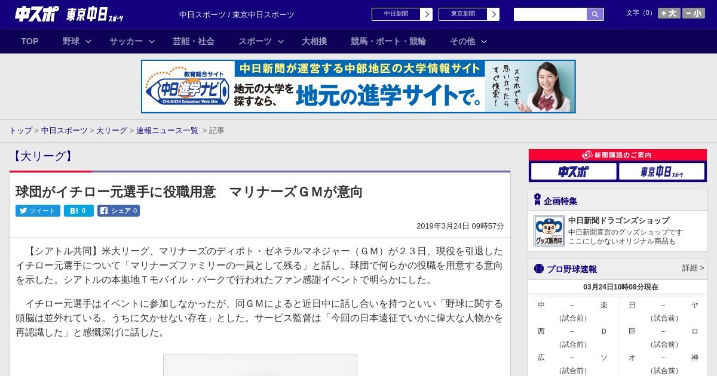The height and width of the screenshot is (376, 717).
Task: Click 新聞購読のご案内 header
Action: pyautogui.click(x=618, y=155)
